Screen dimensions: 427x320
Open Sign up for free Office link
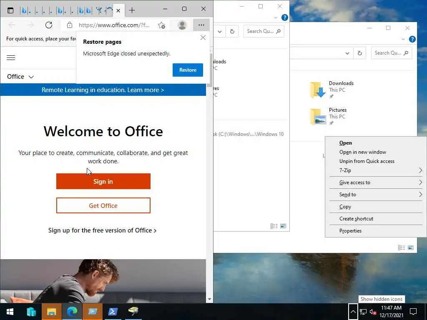click(103, 230)
